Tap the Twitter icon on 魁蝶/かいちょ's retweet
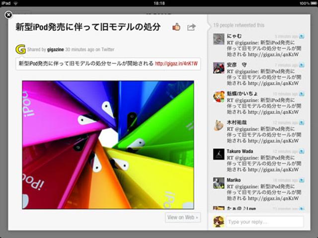This screenshot has width=318, height=238. point(302,94)
